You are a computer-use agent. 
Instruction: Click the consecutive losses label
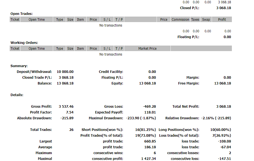(x=183, y=153)
